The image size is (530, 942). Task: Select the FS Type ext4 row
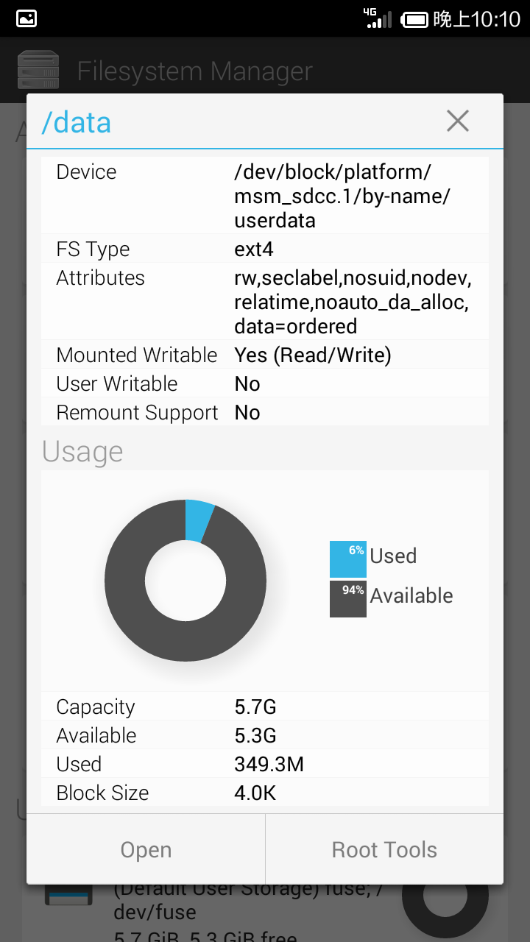[x=265, y=249]
